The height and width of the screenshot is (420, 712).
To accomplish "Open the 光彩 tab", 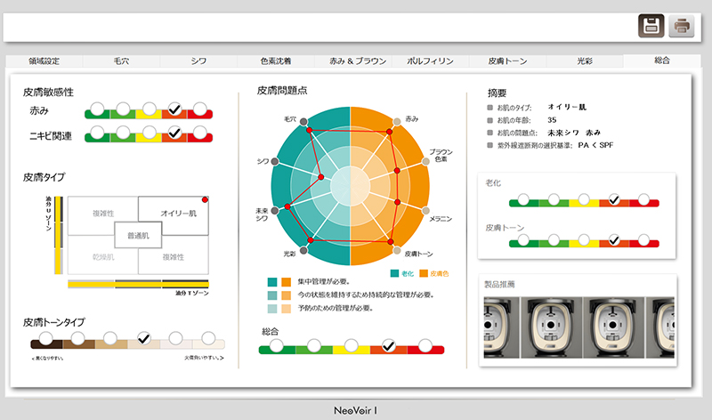I will coord(585,61).
